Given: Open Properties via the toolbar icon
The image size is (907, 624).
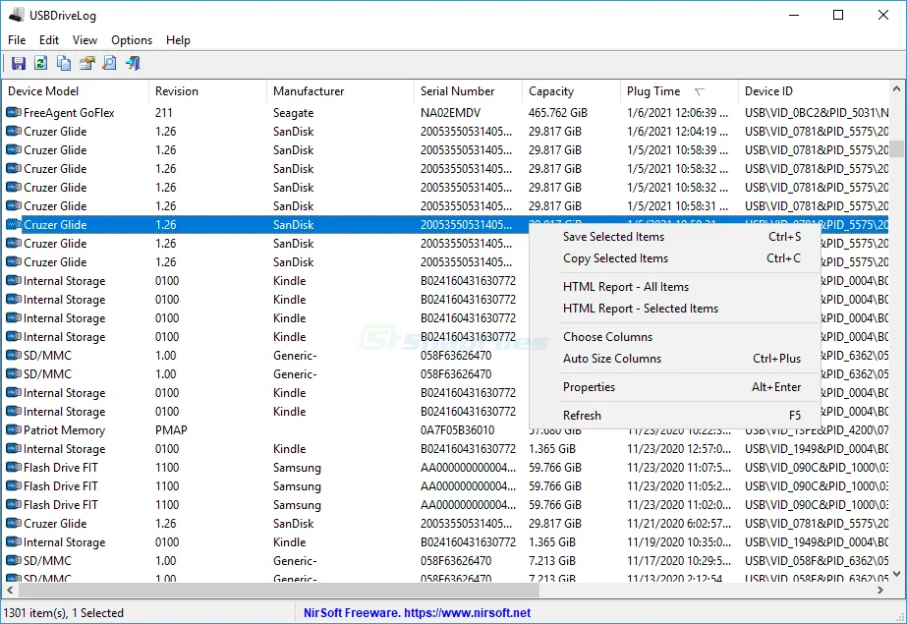Looking at the screenshot, I should pos(86,63).
